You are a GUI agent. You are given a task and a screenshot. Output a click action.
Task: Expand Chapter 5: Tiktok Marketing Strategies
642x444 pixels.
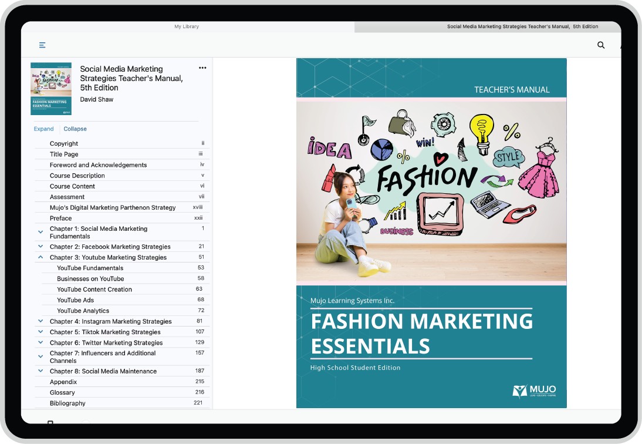coord(40,331)
